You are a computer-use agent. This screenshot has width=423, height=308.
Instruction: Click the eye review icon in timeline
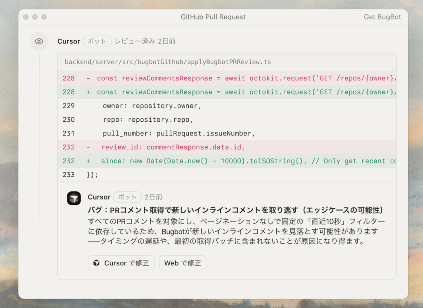[x=39, y=41]
